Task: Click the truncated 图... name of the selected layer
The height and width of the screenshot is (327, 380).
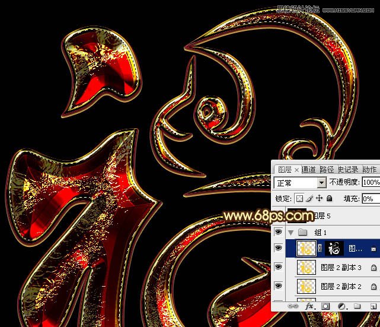Action: 355,249
